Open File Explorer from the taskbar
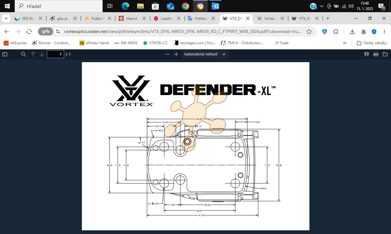391x234 pixels. coord(140,6)
